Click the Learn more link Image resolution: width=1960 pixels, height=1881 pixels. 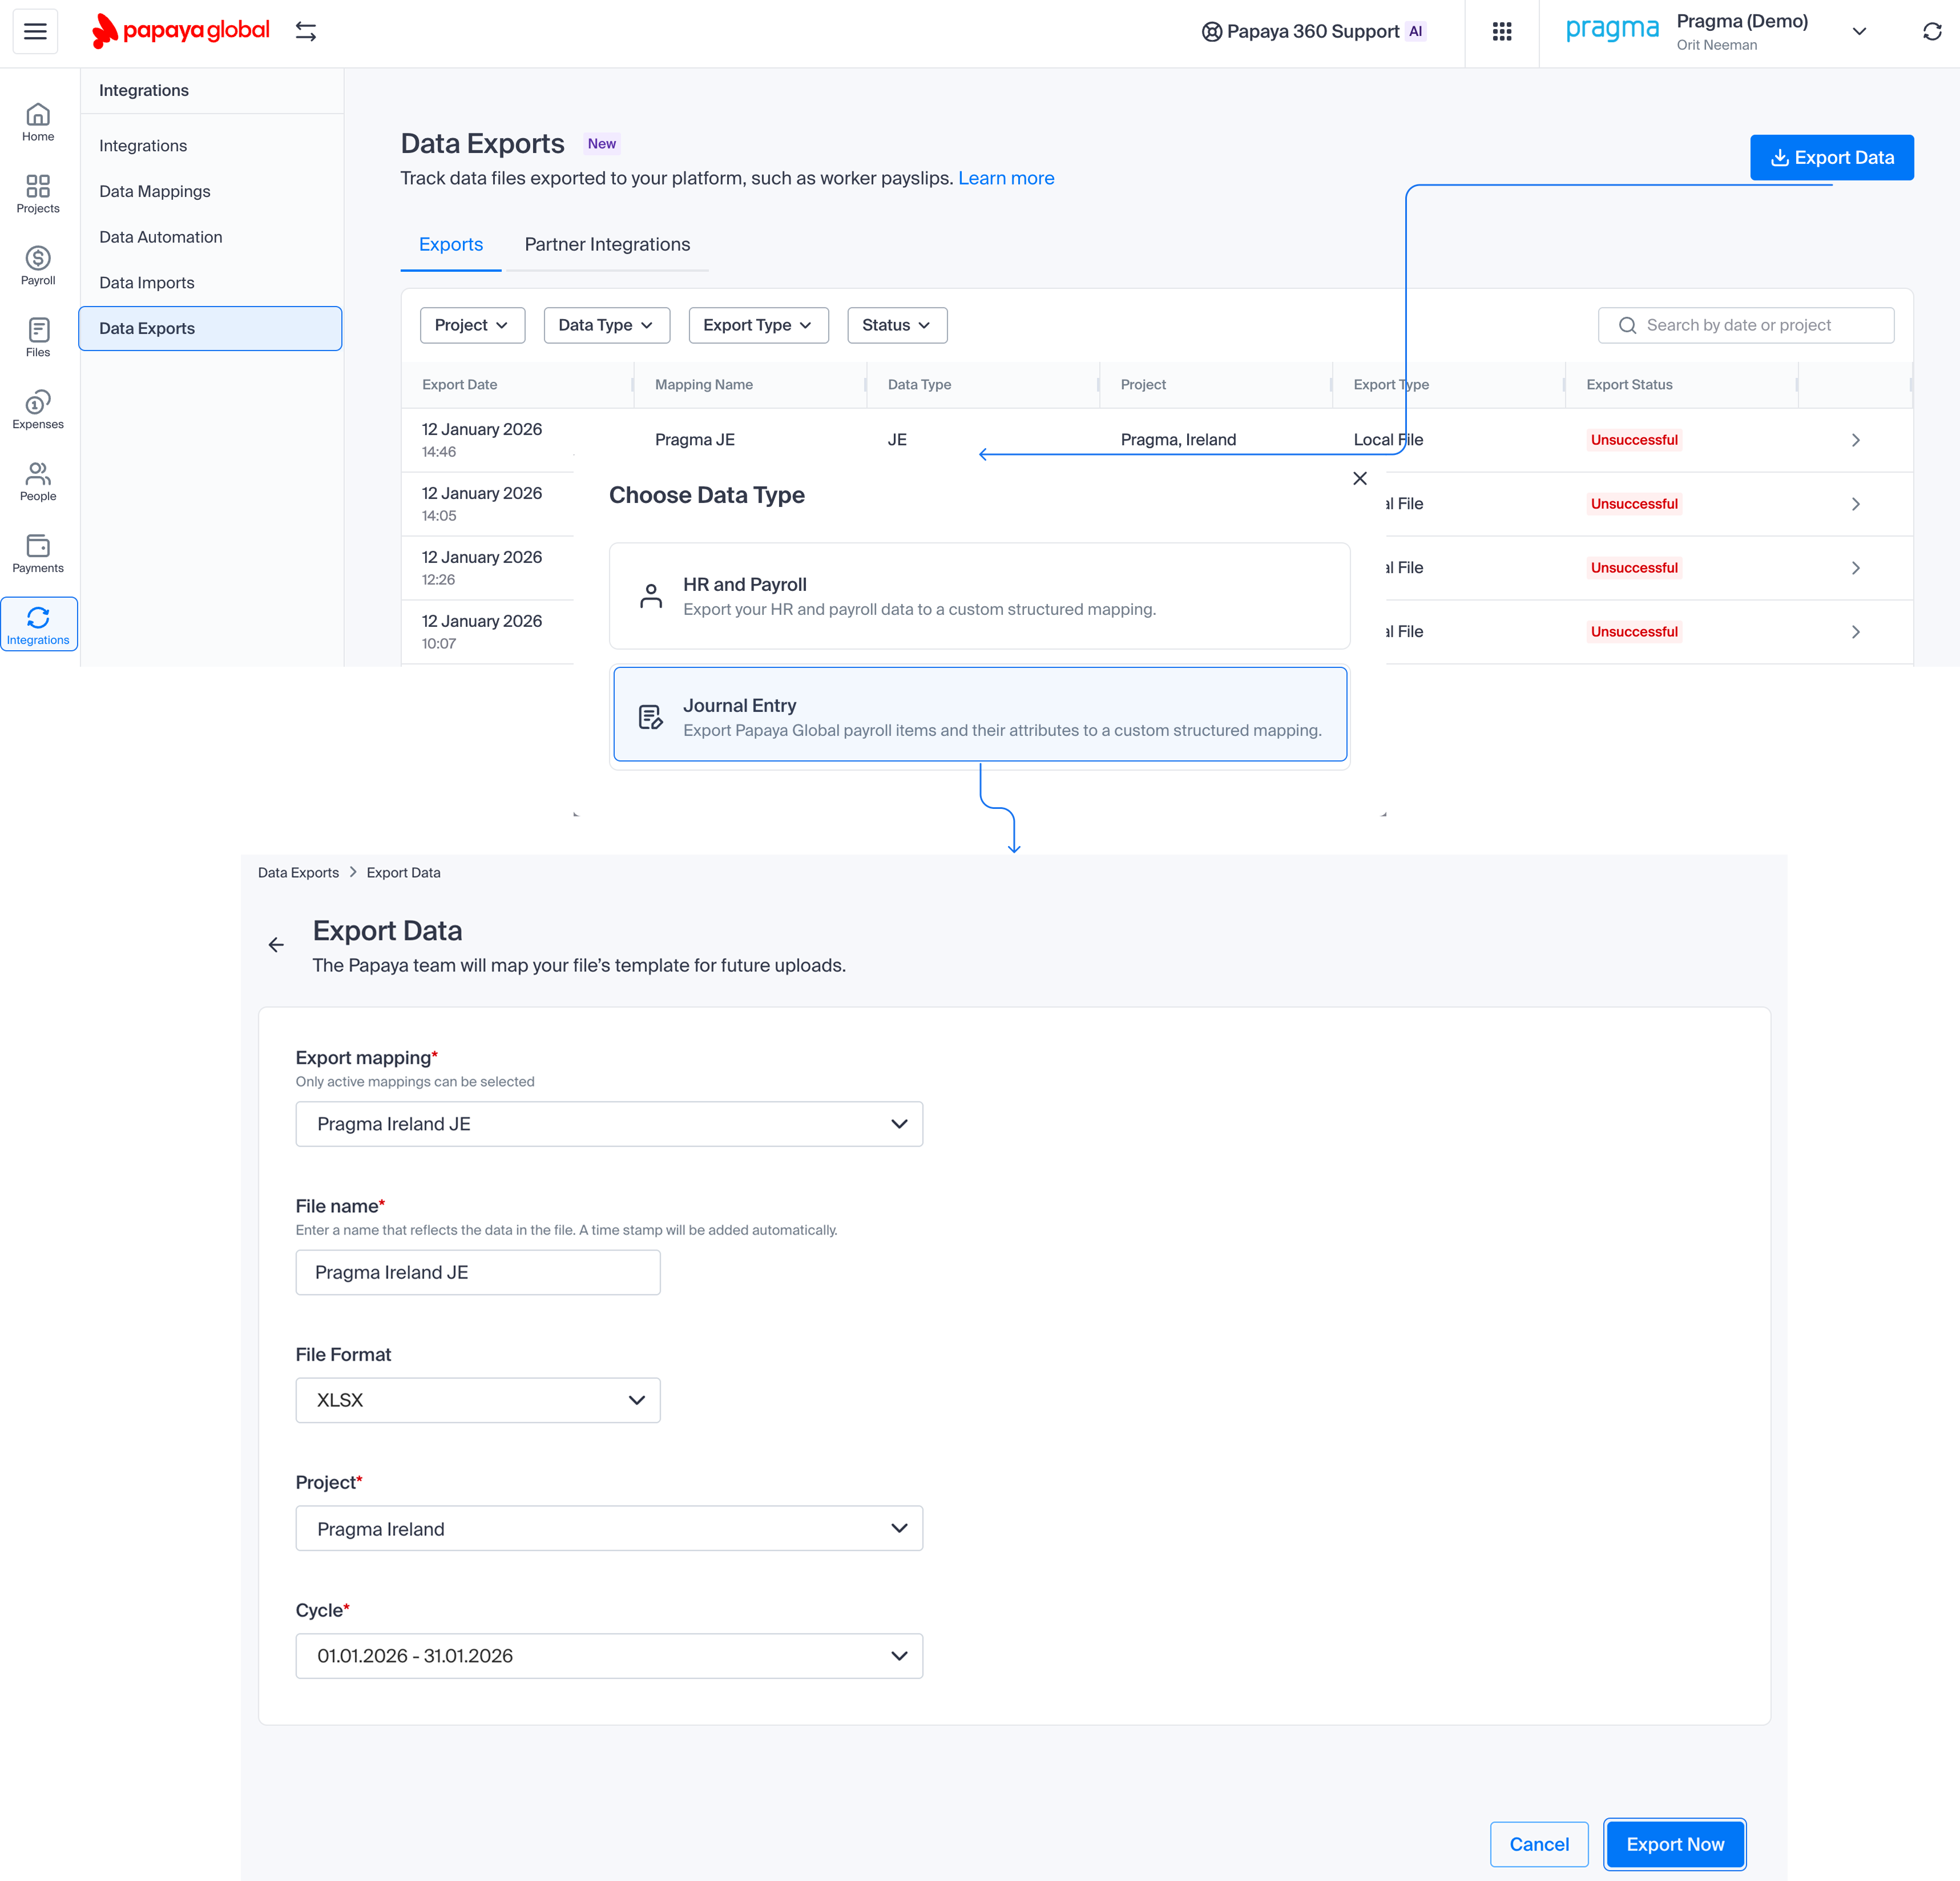(1006, 178)
